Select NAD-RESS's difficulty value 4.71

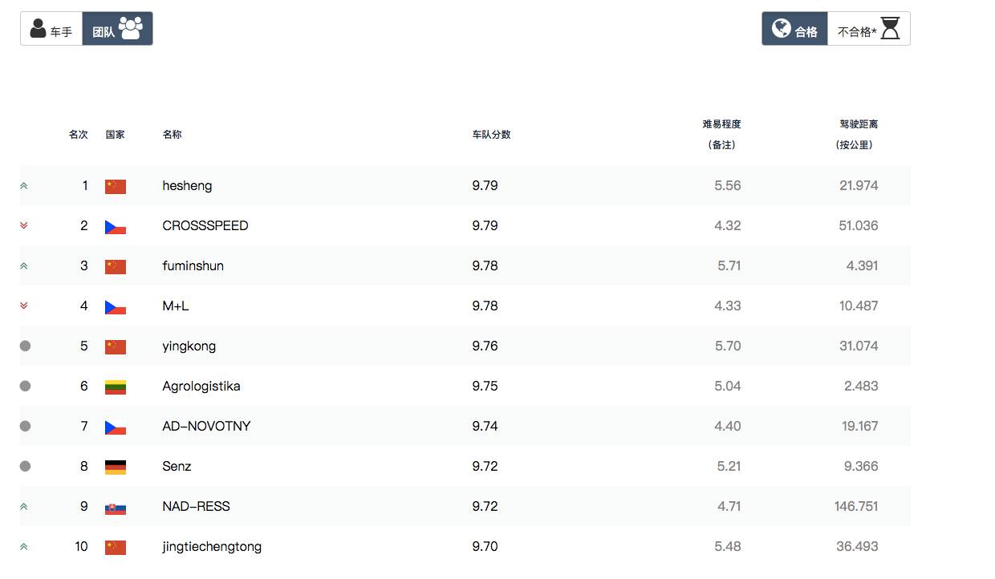tap(728, 506)
